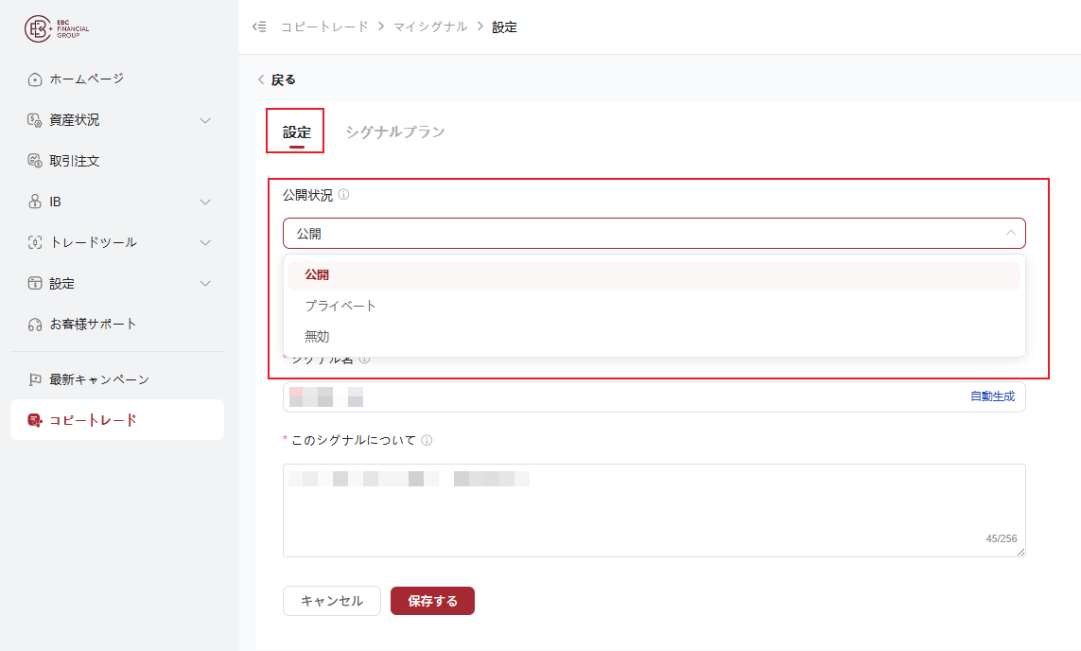Switch to the シグナルプラン tab
The width and height of the screenshot is (1081, 651).
[x=395, y=132]
